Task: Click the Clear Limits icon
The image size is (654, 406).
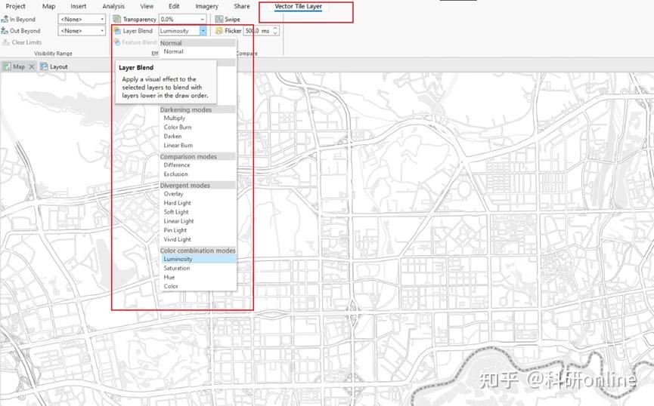Action: point(6,42)
